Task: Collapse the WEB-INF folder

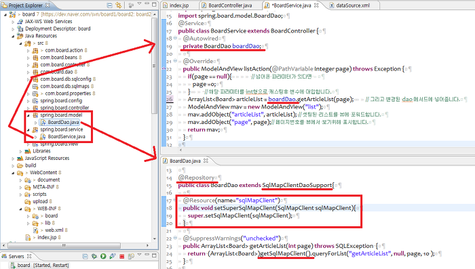Action: [x=20, y=209]
